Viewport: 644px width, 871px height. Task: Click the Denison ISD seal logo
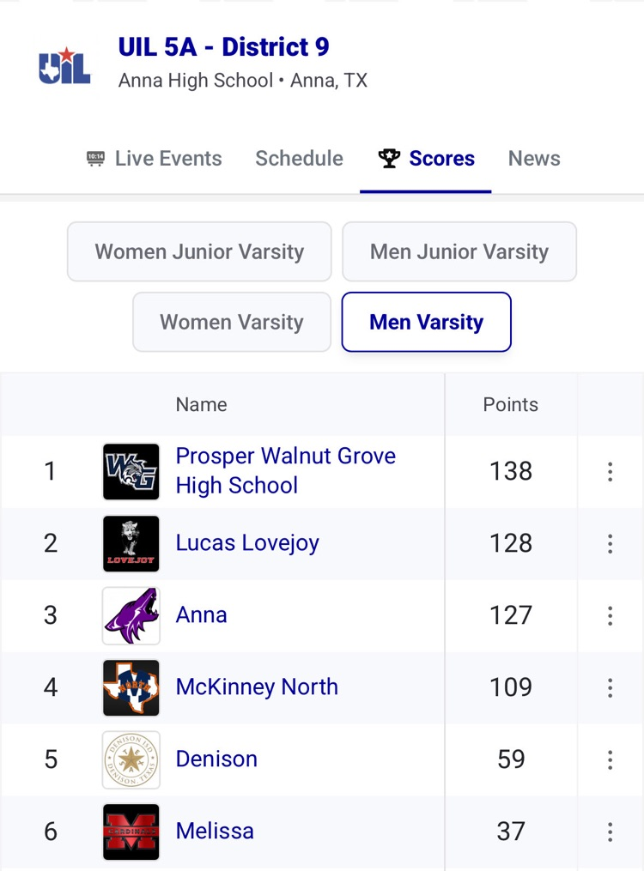pyautogui.click(x=131, y=759)
